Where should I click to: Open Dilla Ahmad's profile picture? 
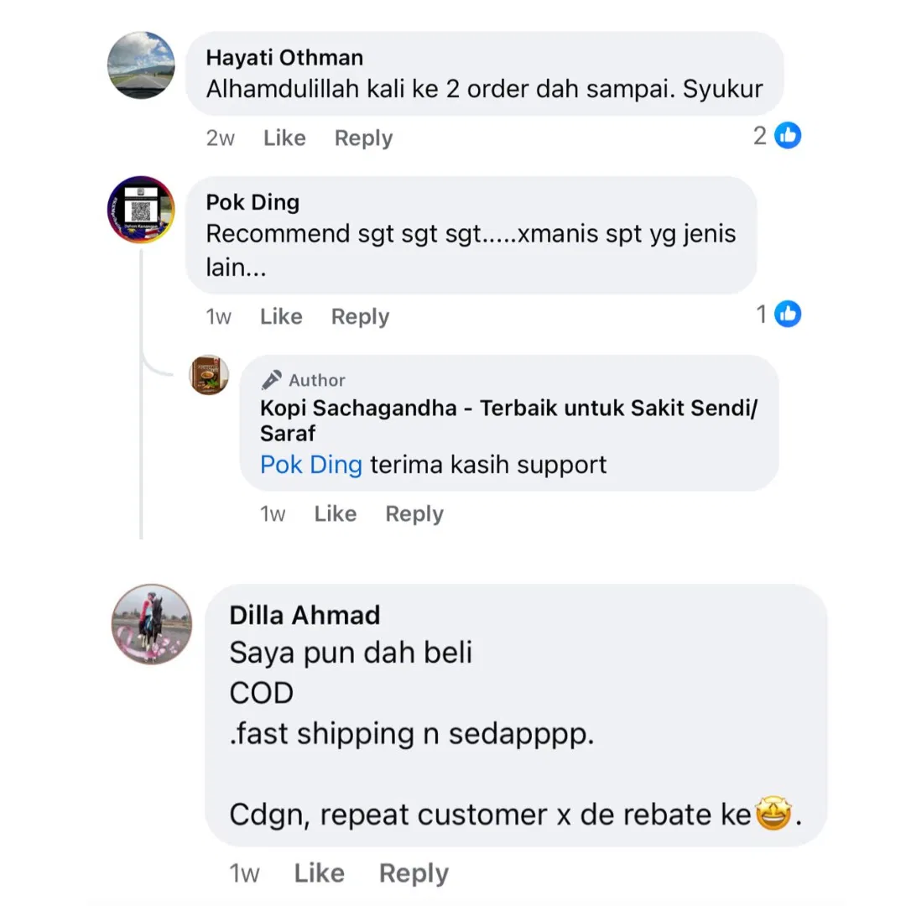(x=153, y=624)
